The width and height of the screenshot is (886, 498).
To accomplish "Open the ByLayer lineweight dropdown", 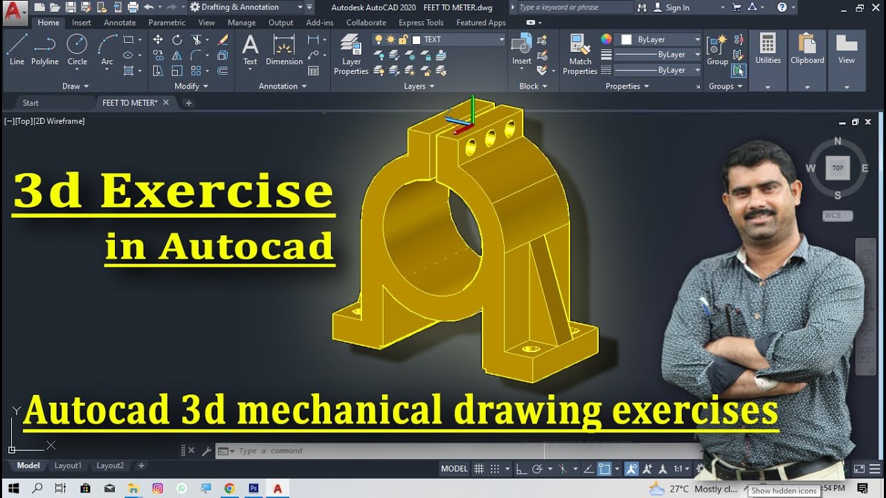I will click(657, 55).
